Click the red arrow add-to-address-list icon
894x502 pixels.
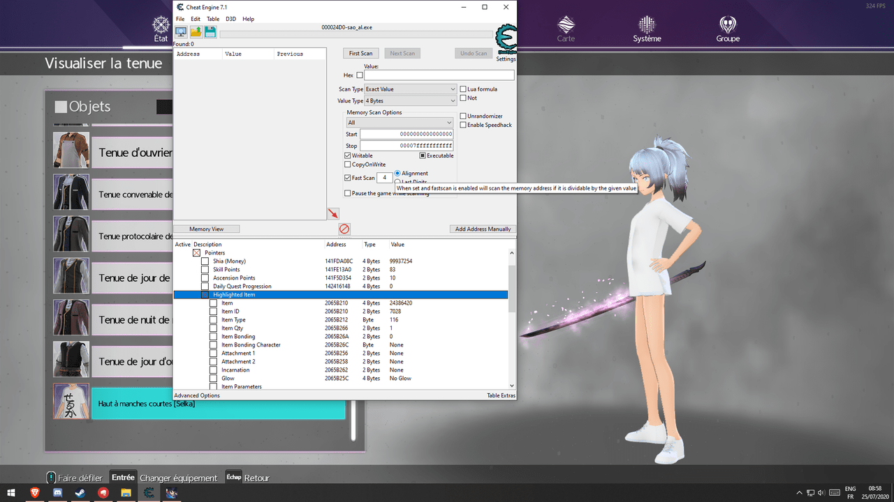coord(333,213)
